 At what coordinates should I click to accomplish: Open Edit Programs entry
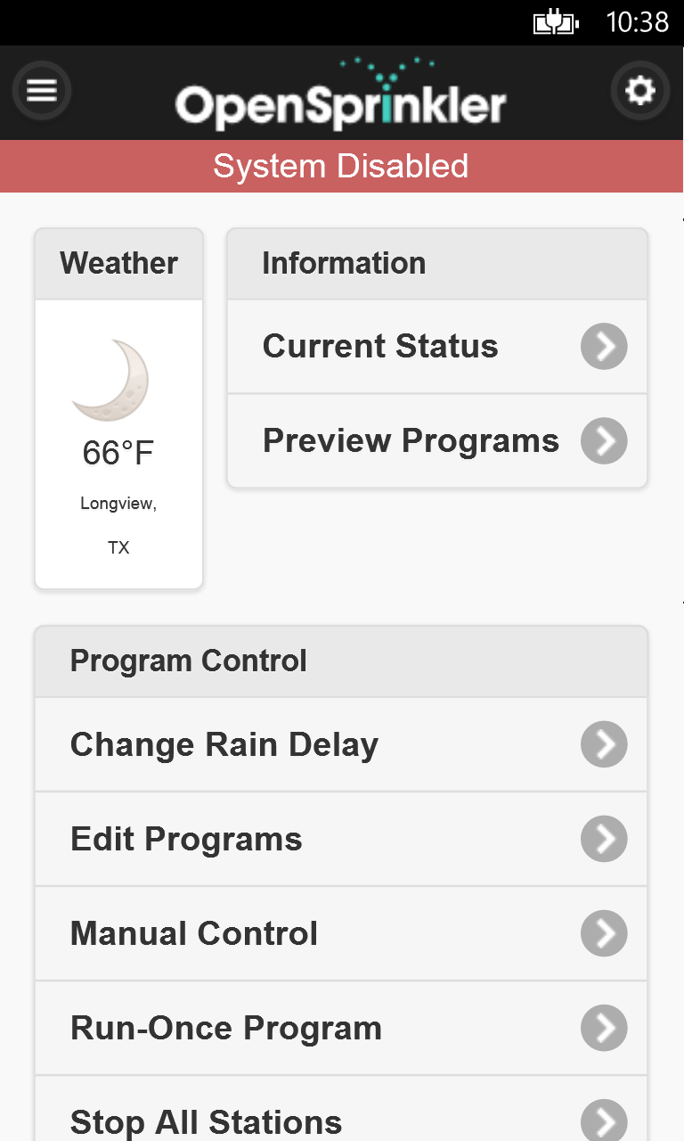pyautogui.click(x=186, y=839)
